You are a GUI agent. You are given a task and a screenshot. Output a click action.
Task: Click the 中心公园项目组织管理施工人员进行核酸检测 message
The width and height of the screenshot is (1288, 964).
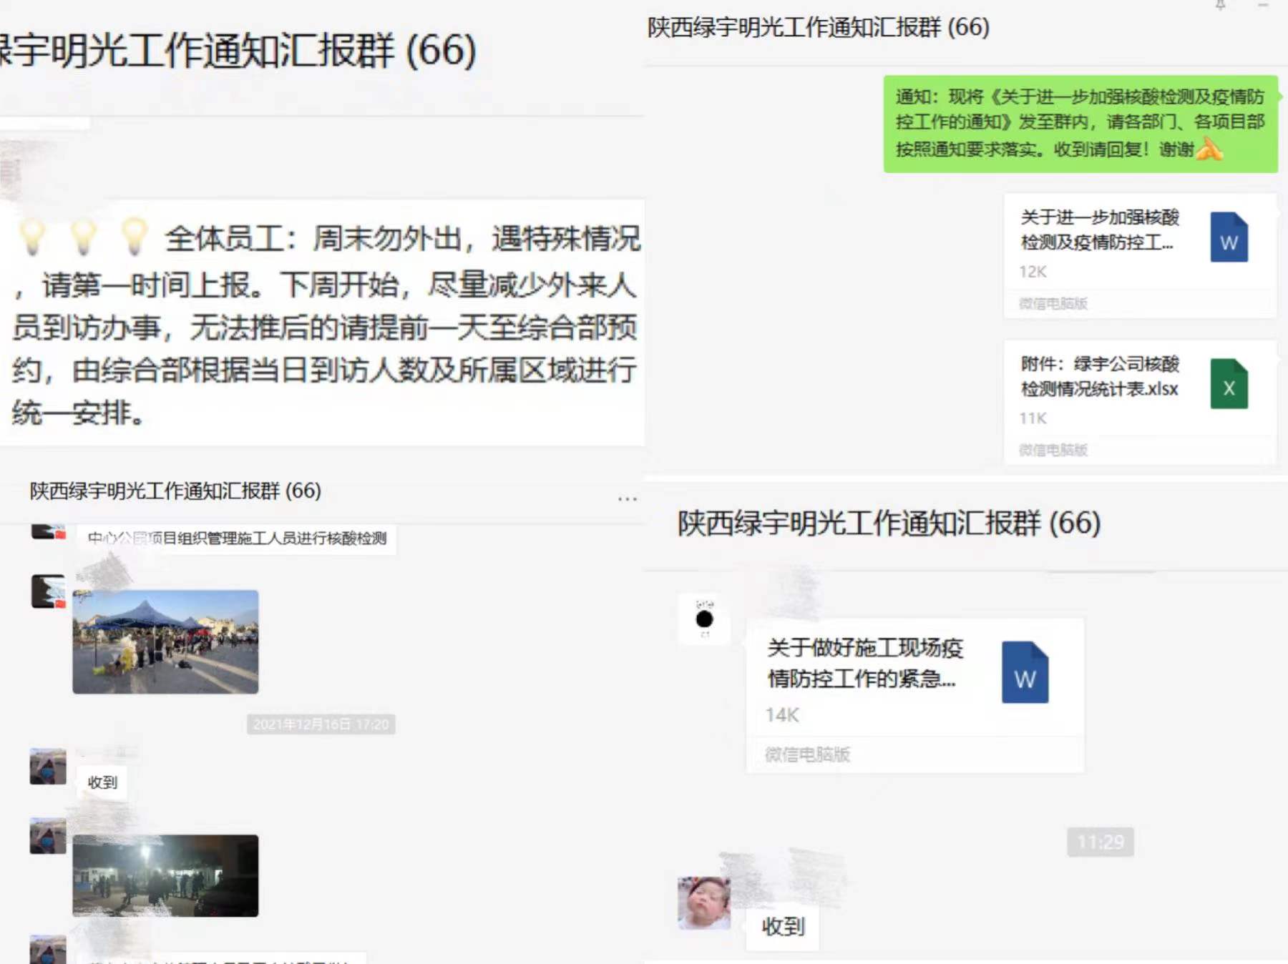(x=236, y=541)
